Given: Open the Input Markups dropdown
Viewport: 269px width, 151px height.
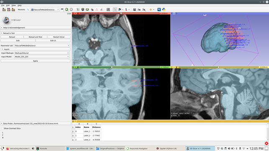Looking at the screenshot, I should [x=42, y=53].
